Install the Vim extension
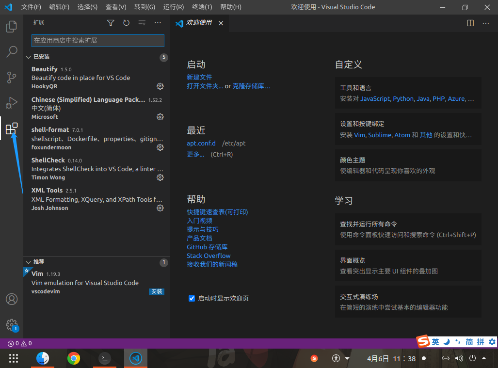 point(157,291)
